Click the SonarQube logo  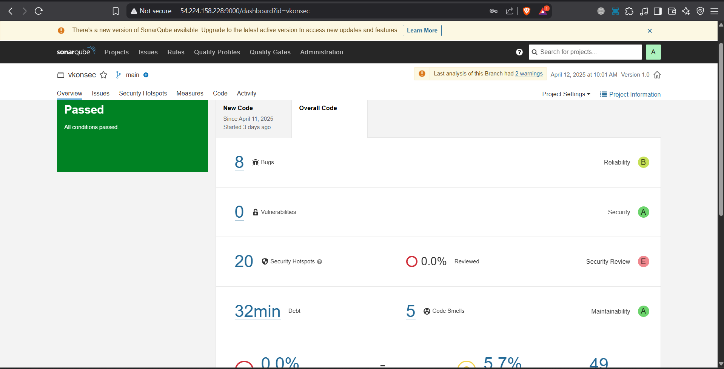tap(76, 51)
